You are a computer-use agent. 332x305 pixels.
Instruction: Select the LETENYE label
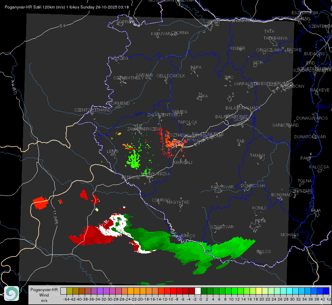pos(131,178)
